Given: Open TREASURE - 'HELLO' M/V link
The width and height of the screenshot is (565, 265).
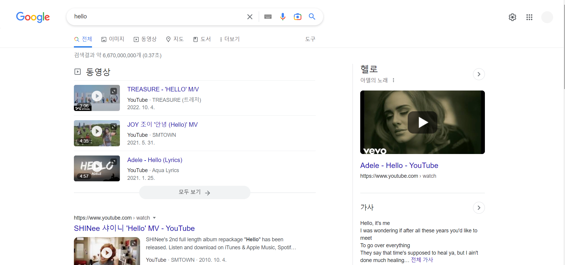Looking at the screenshot, I should pos(163,89).
